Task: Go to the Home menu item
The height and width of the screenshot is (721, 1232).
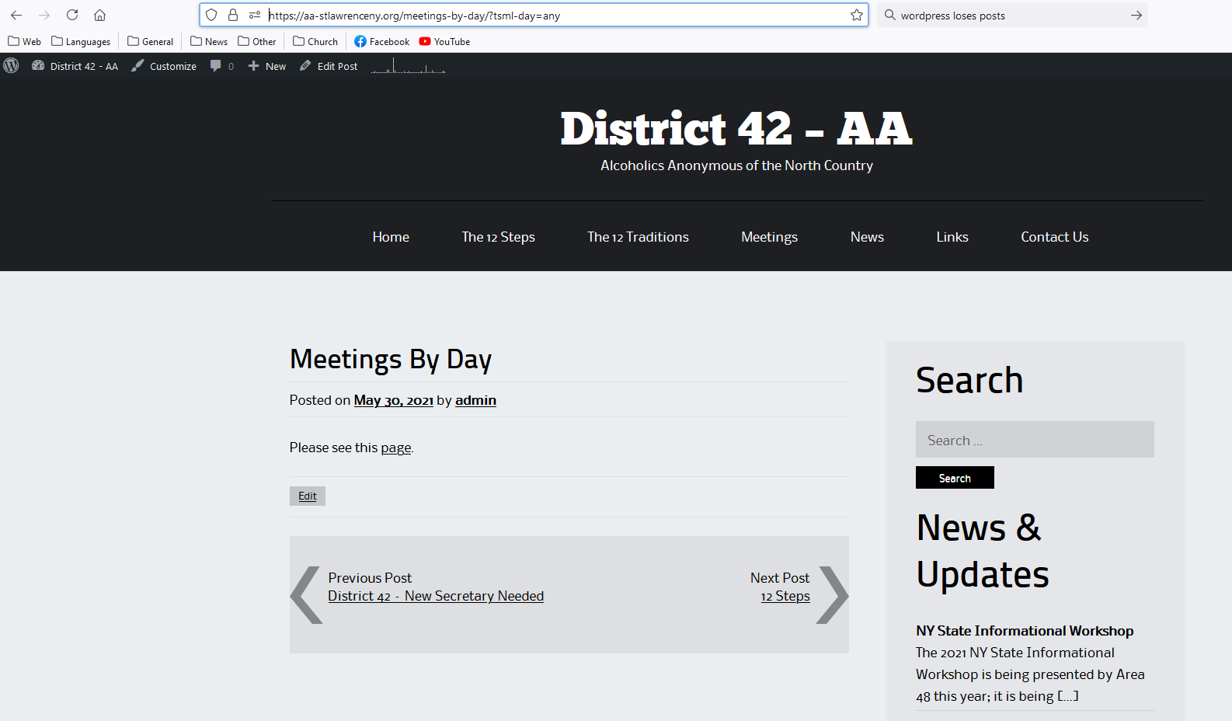Action: (x=391, y=237)
